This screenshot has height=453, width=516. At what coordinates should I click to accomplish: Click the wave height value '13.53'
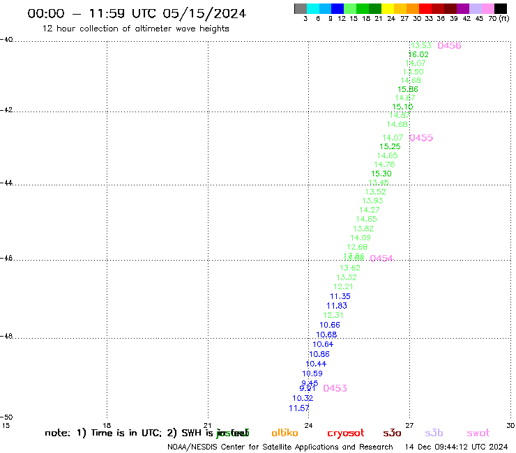tap(421, 45)
